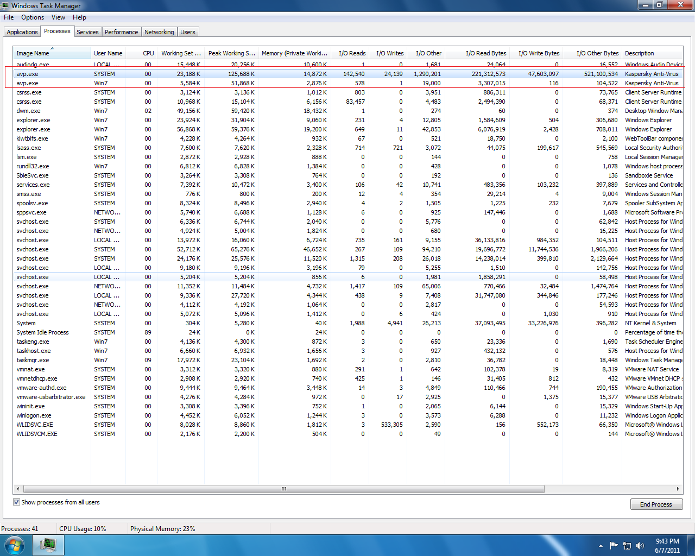Switch to the Applications tab

[22, 32]
